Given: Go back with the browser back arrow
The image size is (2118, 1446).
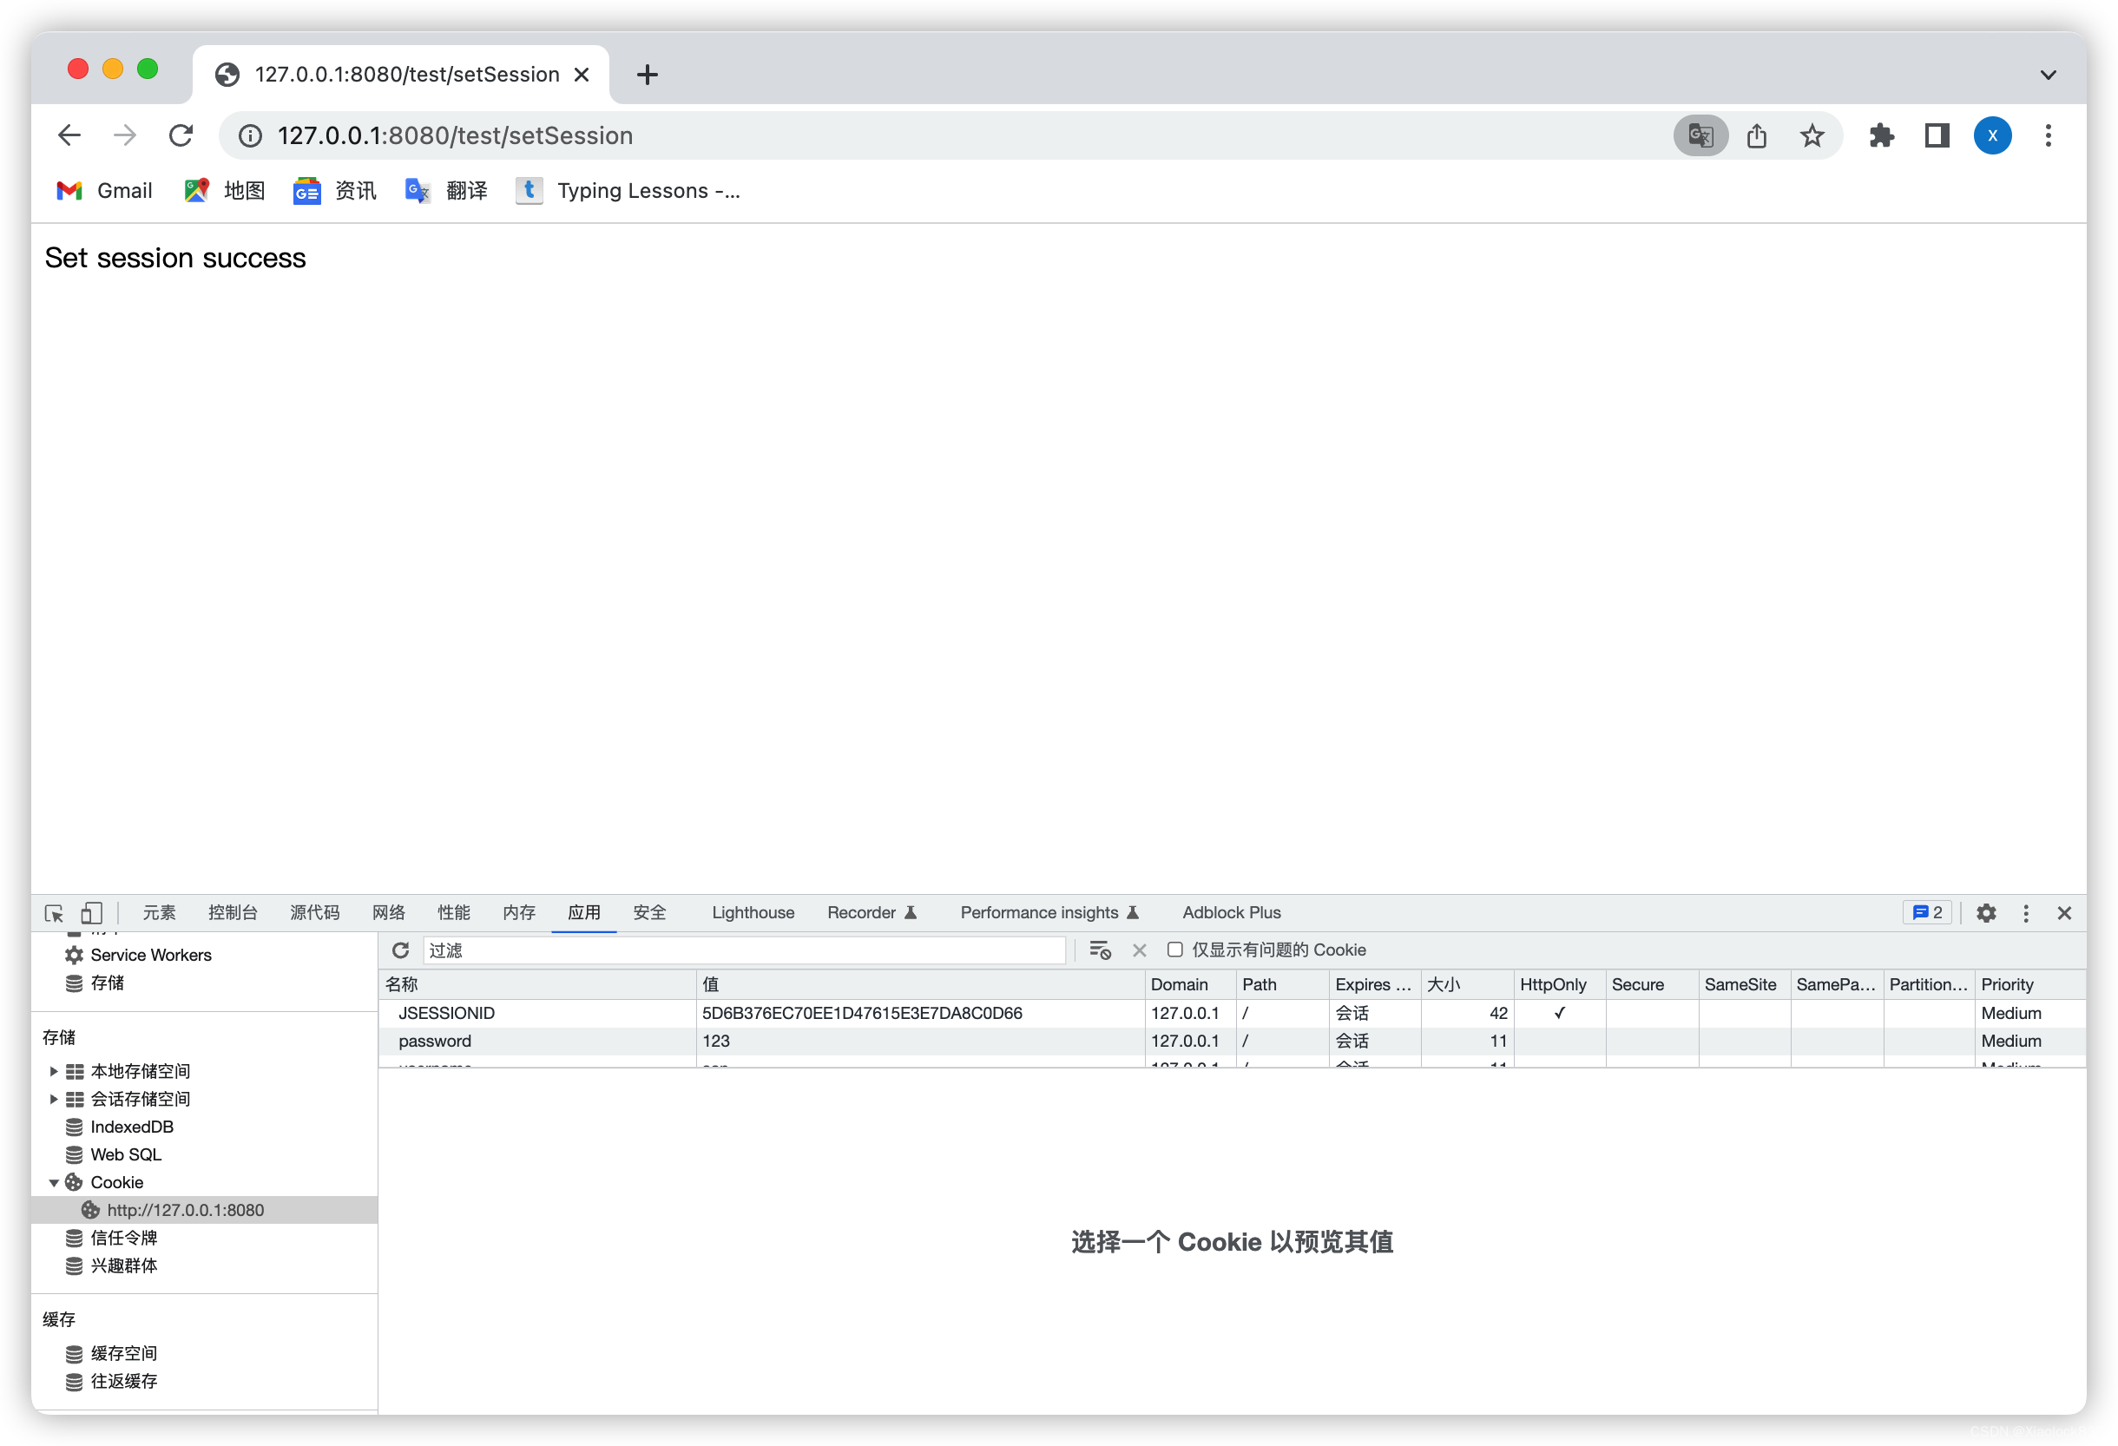Looking at the screenshot, I should tap(69, 135).
